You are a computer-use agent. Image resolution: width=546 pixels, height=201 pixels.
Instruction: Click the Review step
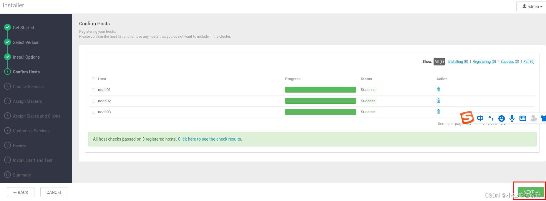(x=19, y=146)
